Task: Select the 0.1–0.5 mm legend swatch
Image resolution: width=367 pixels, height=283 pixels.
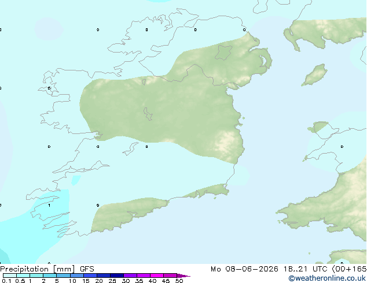Action: (10, 275)
